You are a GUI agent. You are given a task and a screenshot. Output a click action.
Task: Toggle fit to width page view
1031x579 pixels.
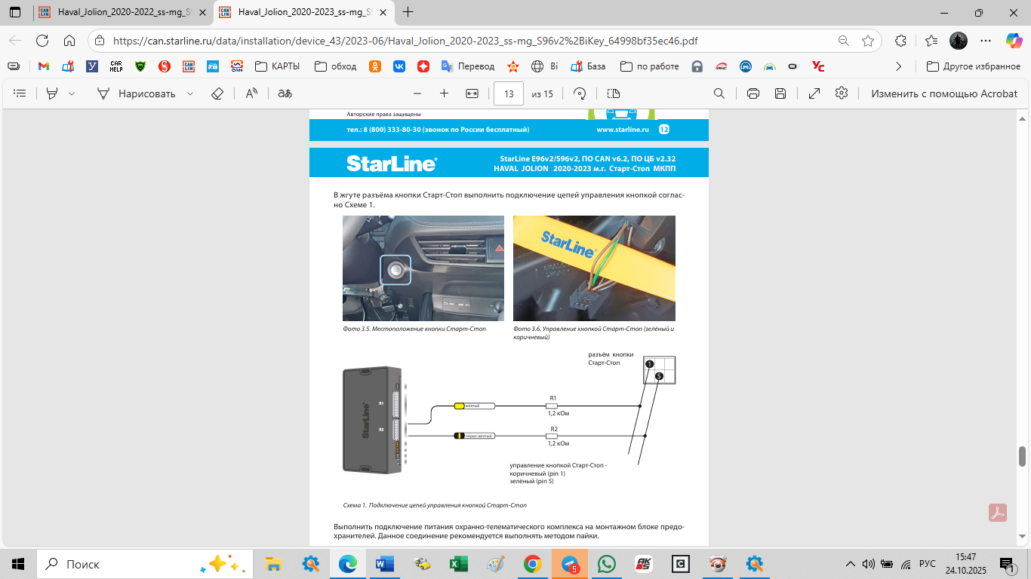click(472, 93)
